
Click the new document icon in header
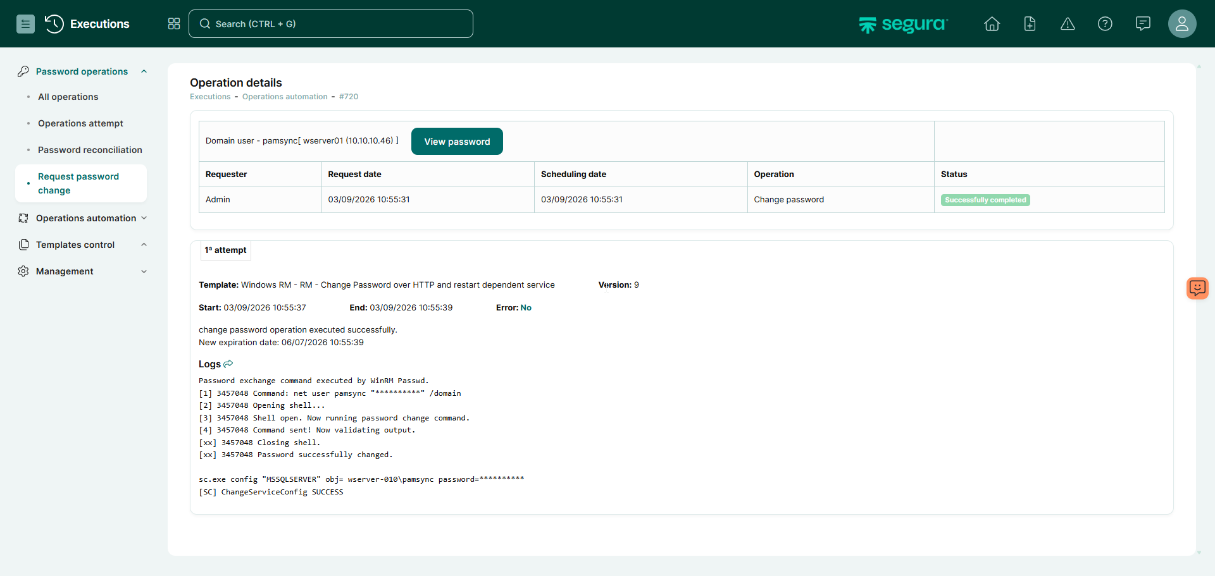(1030, 24)
